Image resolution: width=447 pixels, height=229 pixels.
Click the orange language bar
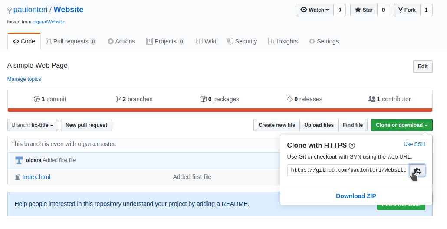click(x=220, y=110)
